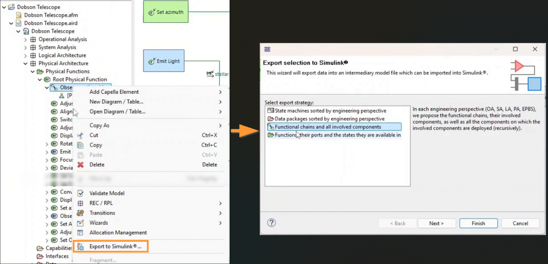Collapse the Dobson Telescope project root
Image resolution: width=548 pixels, height=264 pixels.
pos(4,7)
